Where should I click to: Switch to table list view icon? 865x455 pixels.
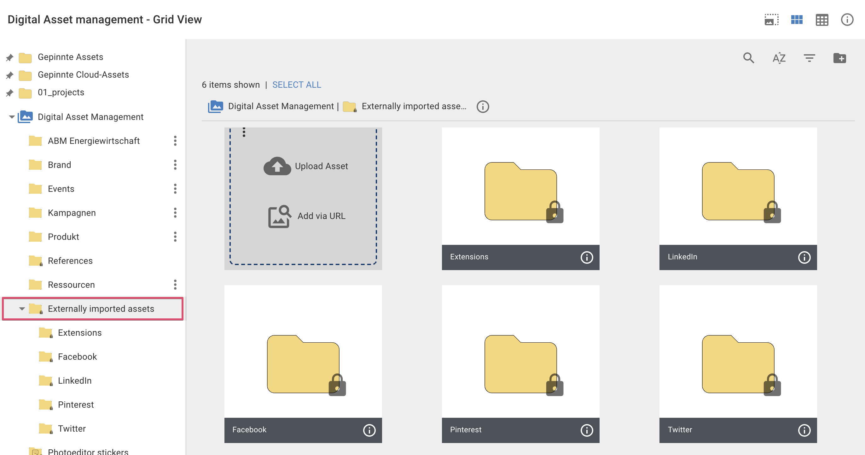tap(822, 20)
